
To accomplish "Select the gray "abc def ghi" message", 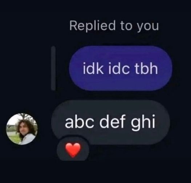I will click(111, 122).
